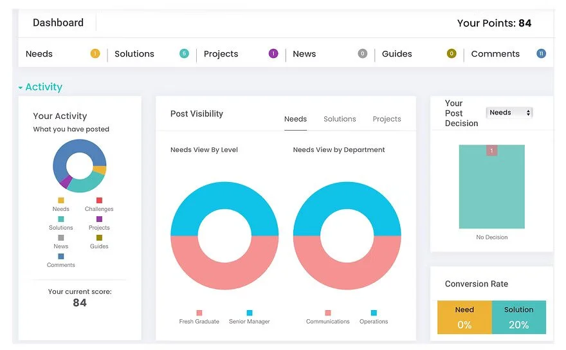566x350 pixels.
Task: Toggle the Projects legend in Your Activity
Action: pyautogui.click(x=99, y=223)
